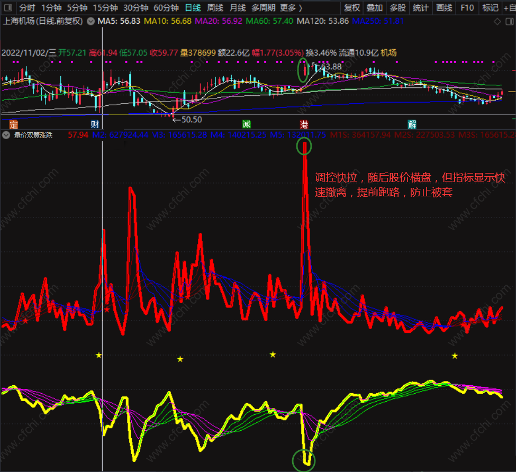Click the red 港 event marker
The width and height of the screenshot is (516, 472).
304,124
